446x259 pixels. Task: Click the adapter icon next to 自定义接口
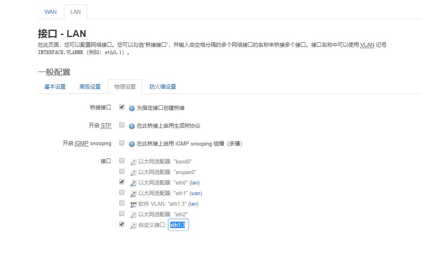[x=133, y=225]
